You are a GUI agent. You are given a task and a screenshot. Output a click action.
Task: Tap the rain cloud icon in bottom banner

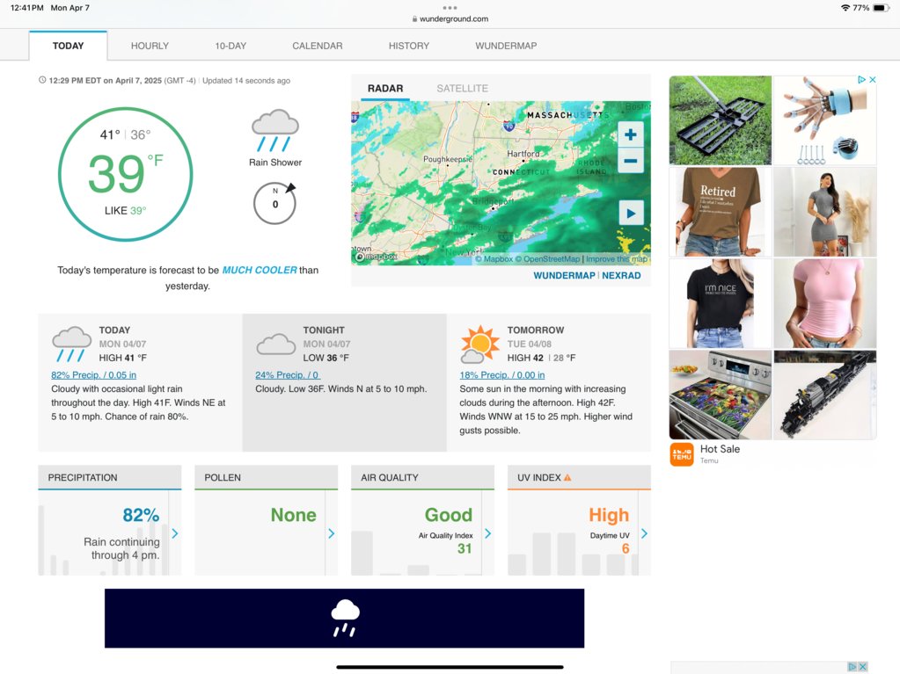345,618
